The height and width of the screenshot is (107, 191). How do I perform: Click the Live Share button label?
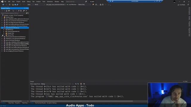tap(182, 5)
